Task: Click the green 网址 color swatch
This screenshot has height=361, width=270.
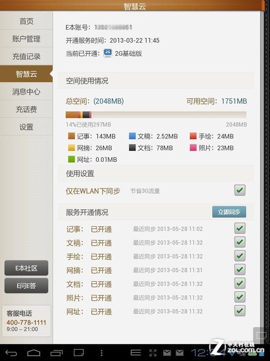Action: (x=71, y=159)
